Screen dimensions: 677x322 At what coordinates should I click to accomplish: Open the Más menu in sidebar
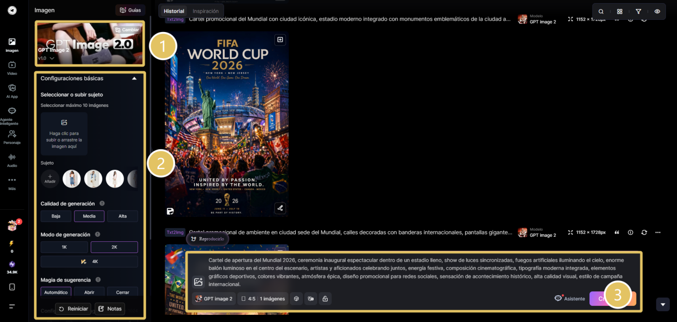point(12,184)
